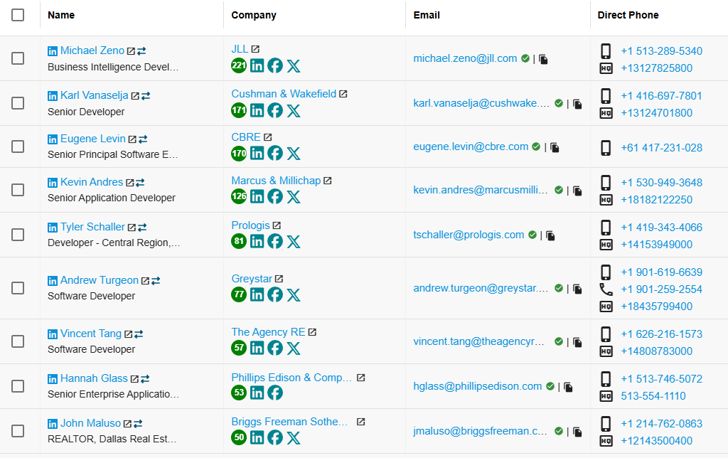Open Phillips Edison Facebook icon
The height and width of the screenshot is (458, 728).
coord(275,393)
